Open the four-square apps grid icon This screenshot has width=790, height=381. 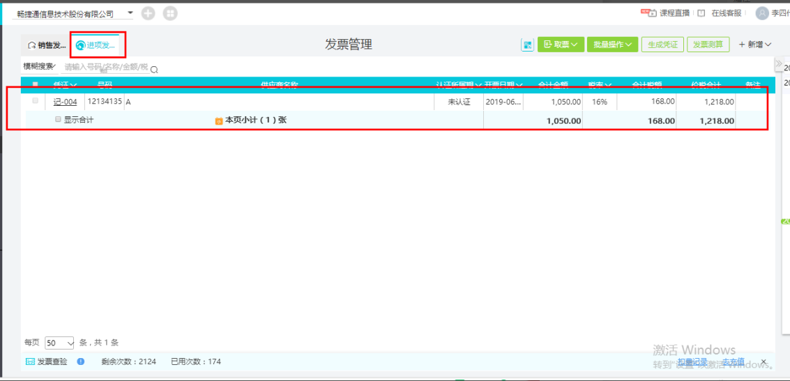170,14
